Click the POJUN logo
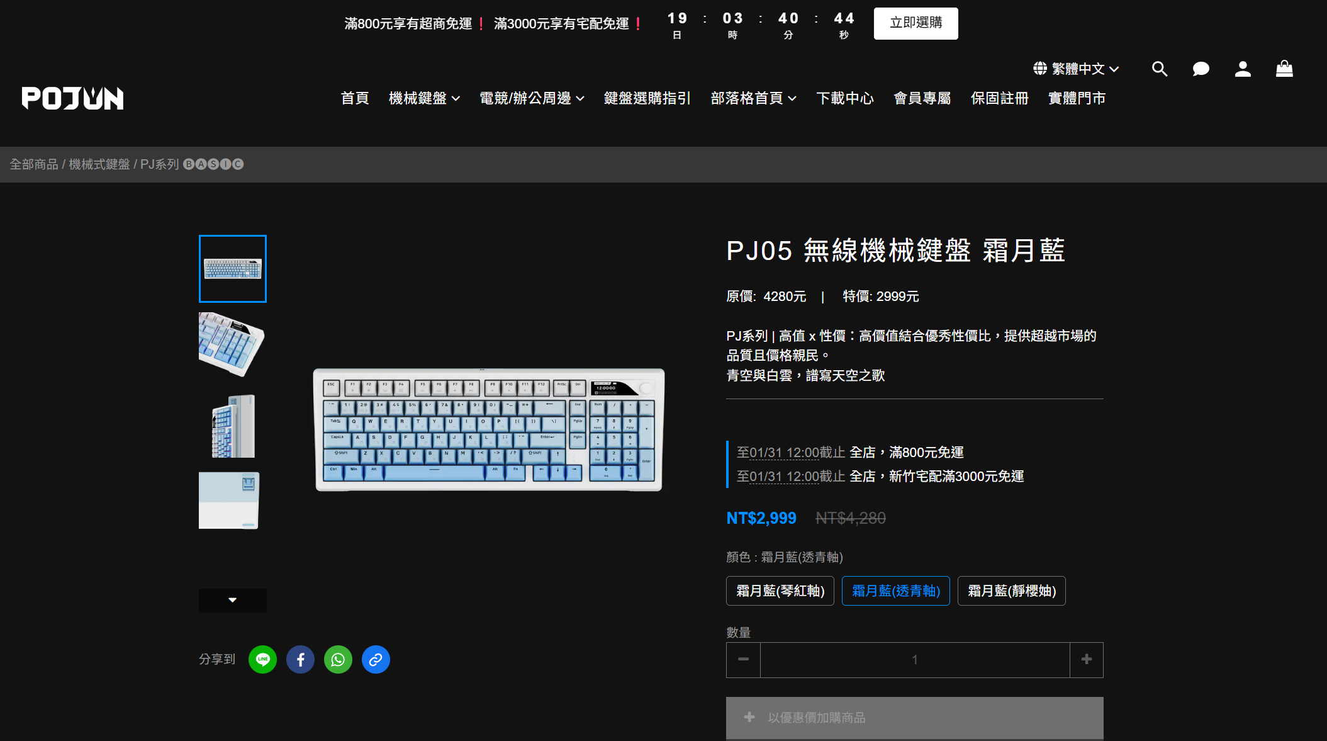This screenshot has width=1327, height=741. click(72, 98)
